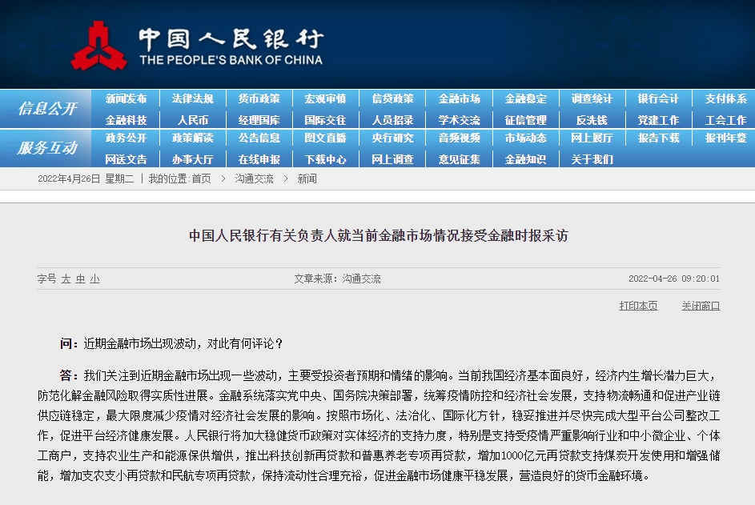755x505 pixels.
Task: Open the 人民币 navigation link
Action: [x=193, y=120]
